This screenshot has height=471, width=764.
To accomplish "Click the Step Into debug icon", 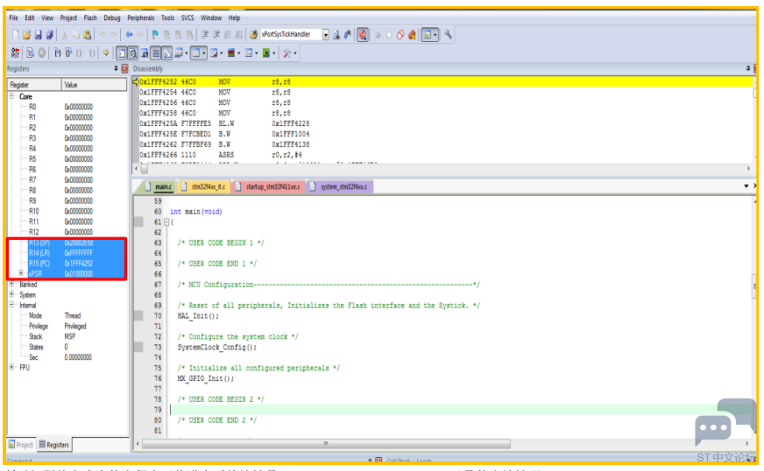I will pos(57,53).
